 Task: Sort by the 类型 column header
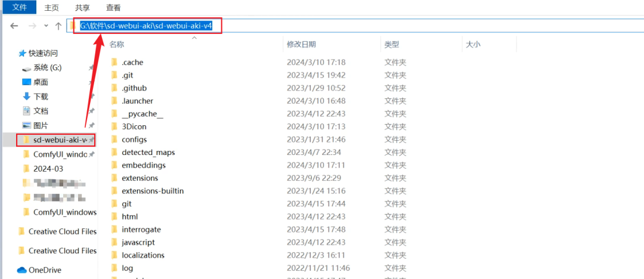[392, 44]
